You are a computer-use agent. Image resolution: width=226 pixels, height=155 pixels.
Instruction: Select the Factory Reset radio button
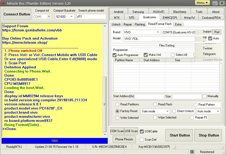pyautogui.click(x=117, y=111)
